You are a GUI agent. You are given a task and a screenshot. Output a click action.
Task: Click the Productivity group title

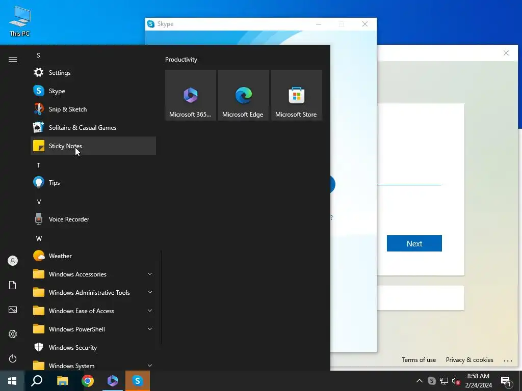181,60
